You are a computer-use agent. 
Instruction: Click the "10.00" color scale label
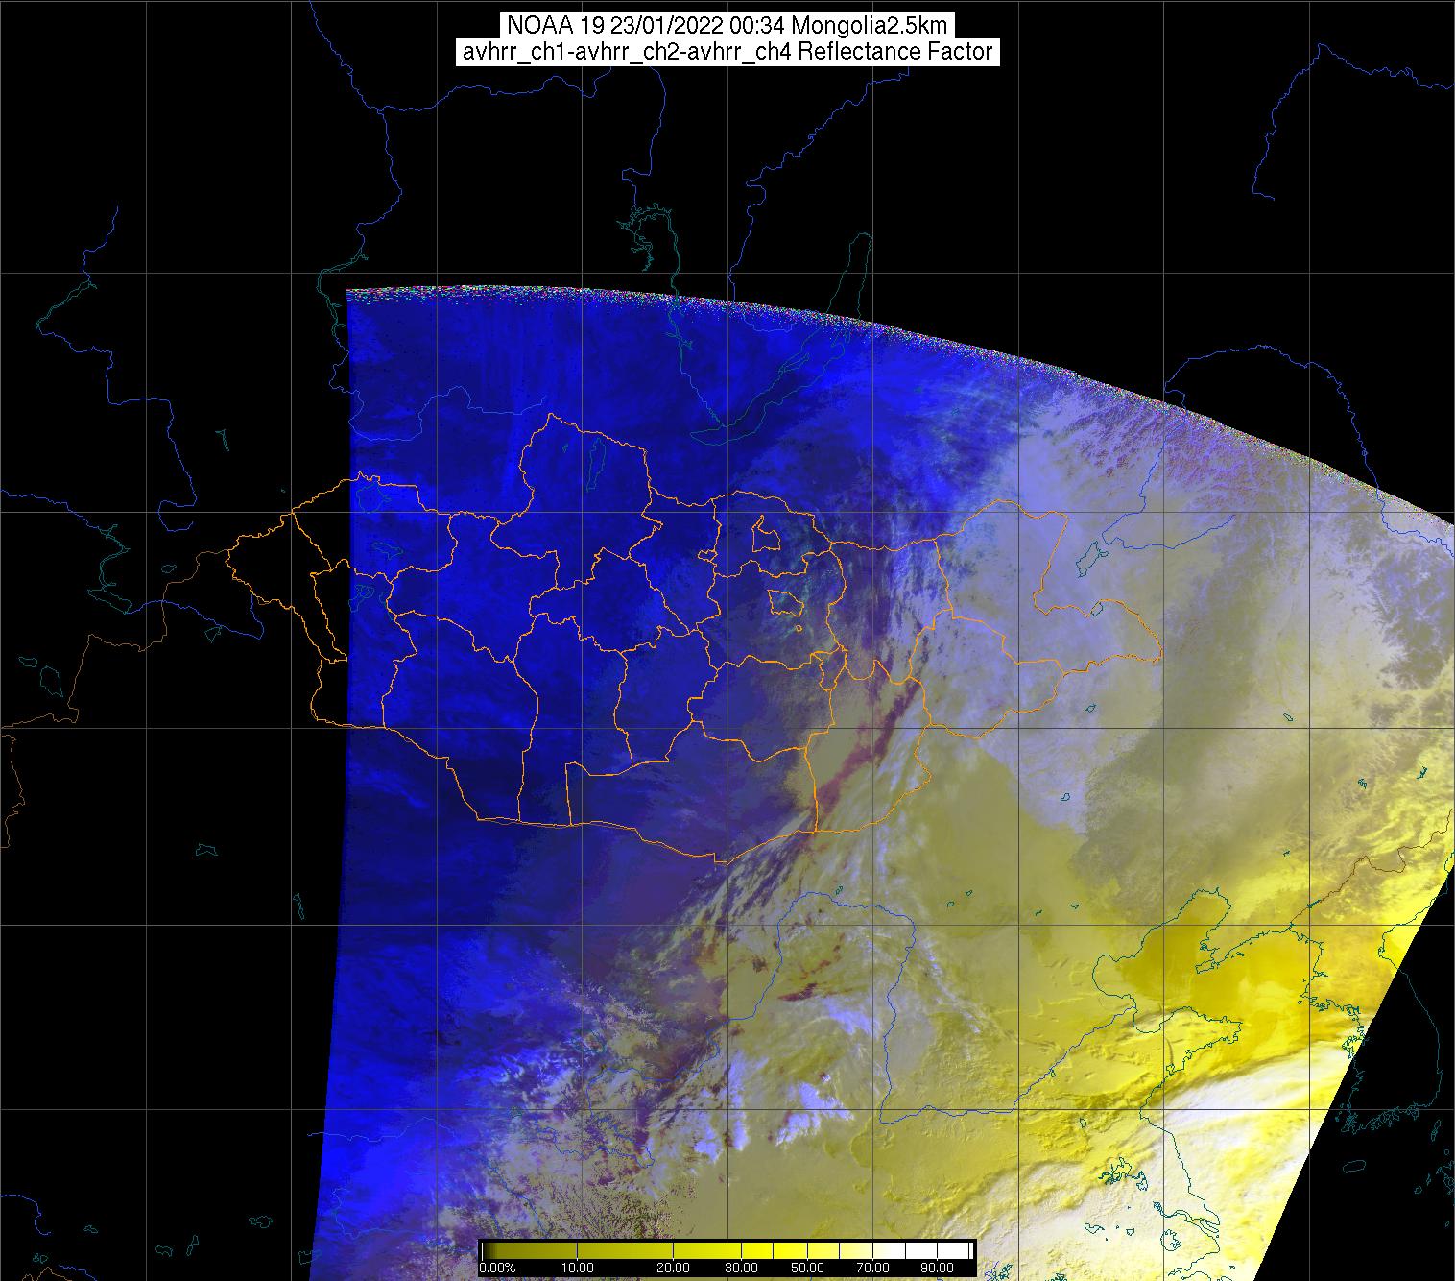click(x=579, y=1269)
